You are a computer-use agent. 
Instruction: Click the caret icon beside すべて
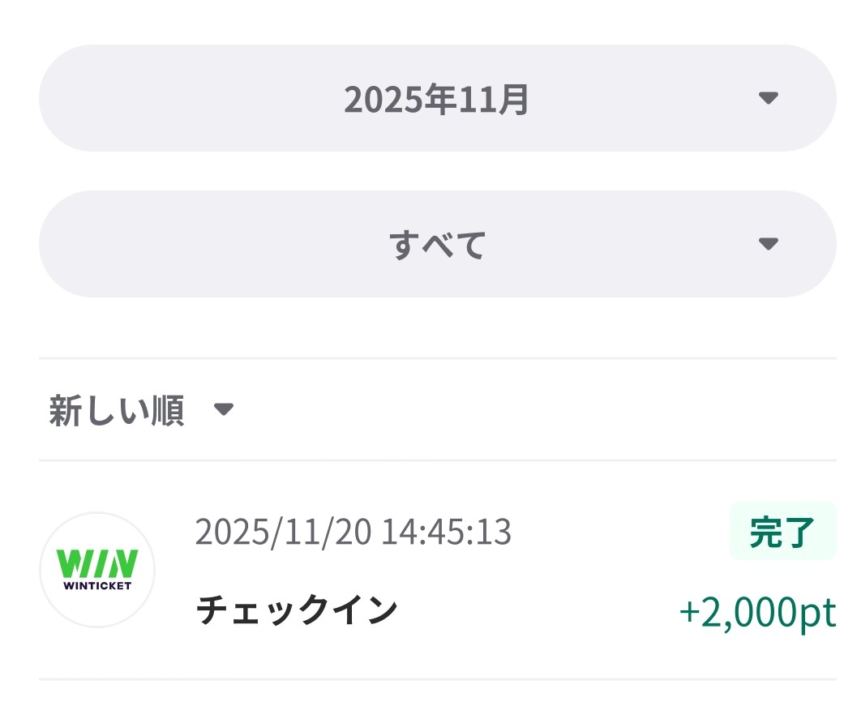(x=768, y=244)
